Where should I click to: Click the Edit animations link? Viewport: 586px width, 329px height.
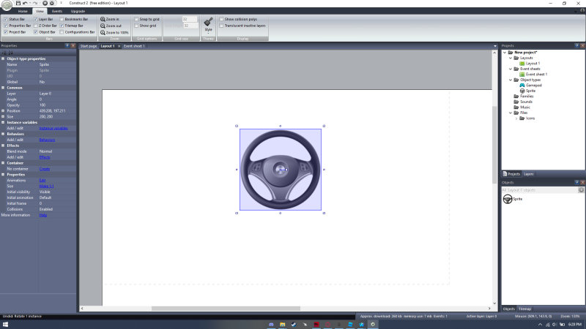tap(42, 181)
